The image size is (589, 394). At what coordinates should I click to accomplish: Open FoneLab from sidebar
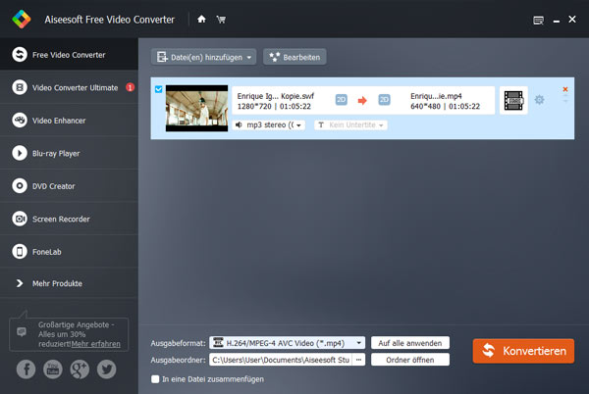click(69, 252)
